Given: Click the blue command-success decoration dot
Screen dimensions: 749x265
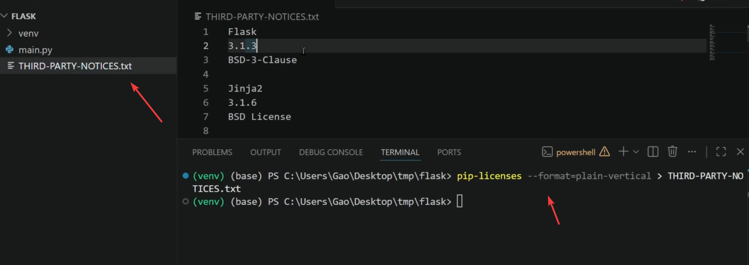Looking at the screenshot, I should pos(186,176).
